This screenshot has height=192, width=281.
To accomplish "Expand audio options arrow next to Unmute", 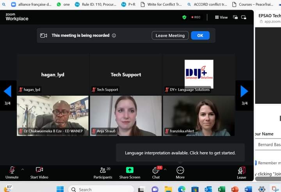I will point(22,169).
